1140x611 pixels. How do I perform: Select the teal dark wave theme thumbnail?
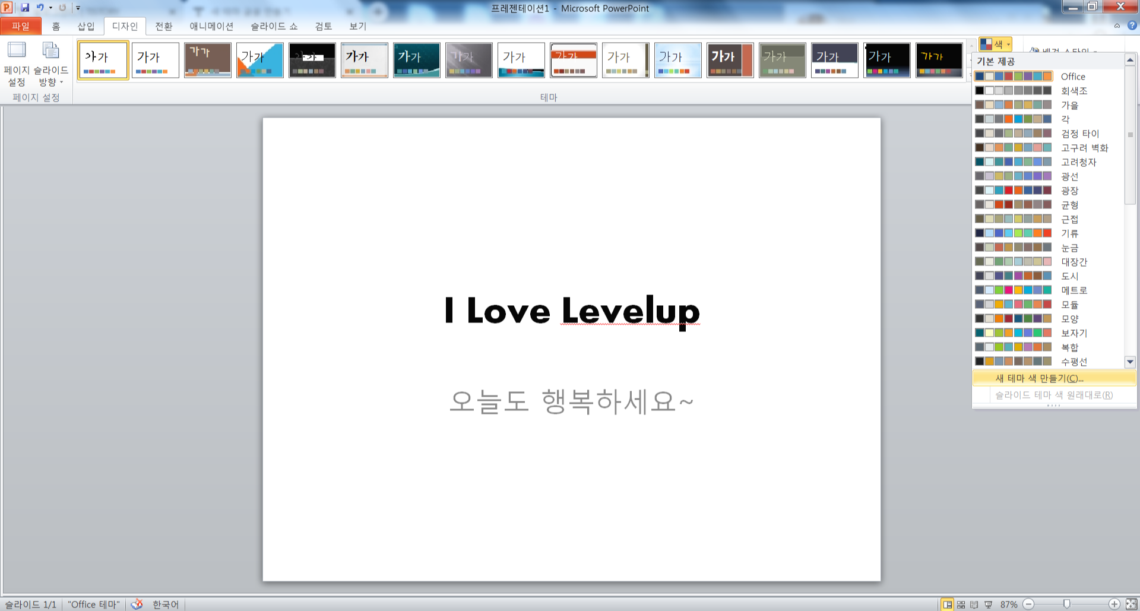416,60
